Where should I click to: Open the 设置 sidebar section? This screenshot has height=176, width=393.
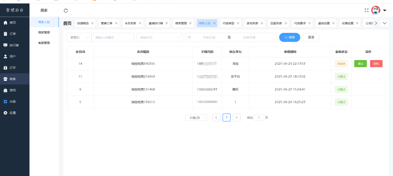point(15,113)
